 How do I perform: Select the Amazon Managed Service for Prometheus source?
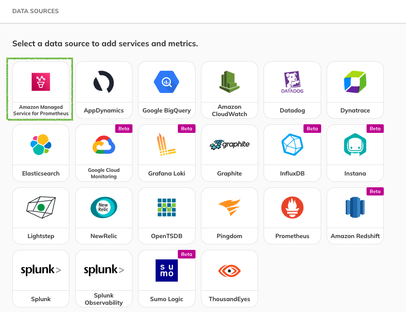pos(40,89)
